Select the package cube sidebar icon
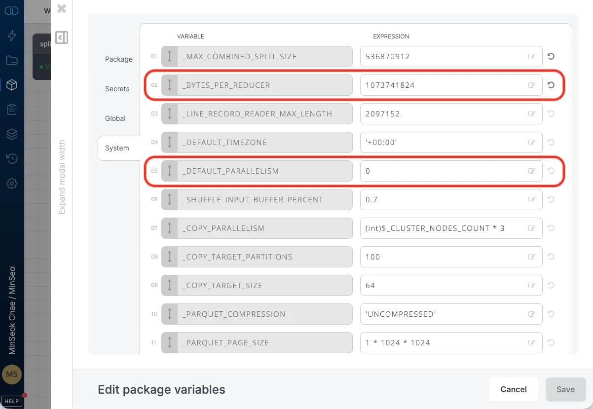This screenshot has height=409, width=593. coord(12,85)
